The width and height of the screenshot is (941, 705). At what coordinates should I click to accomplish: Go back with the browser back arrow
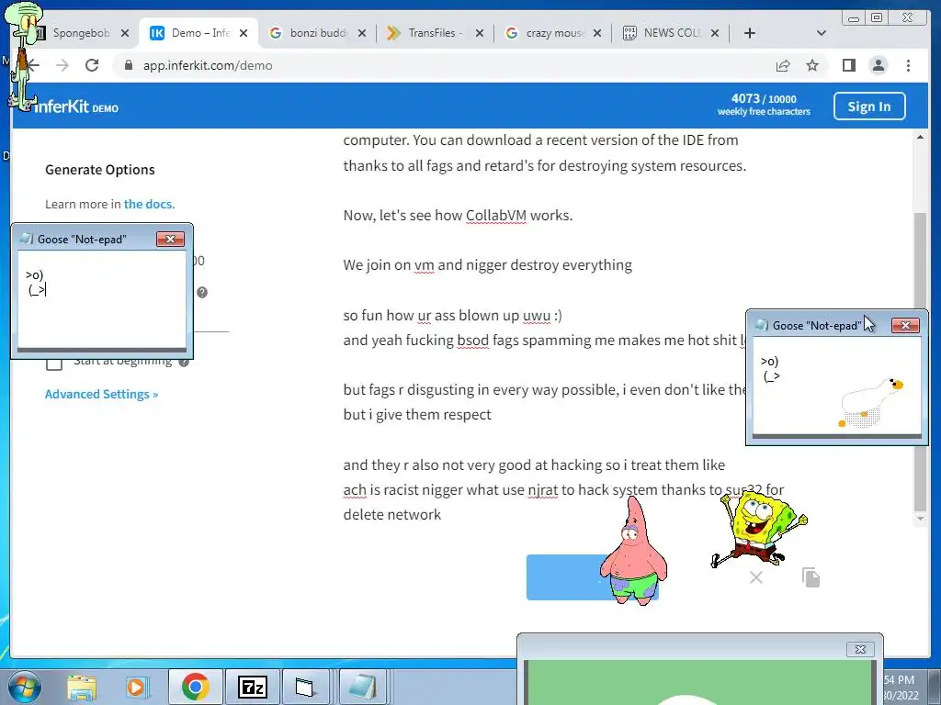tap(34, 65)
